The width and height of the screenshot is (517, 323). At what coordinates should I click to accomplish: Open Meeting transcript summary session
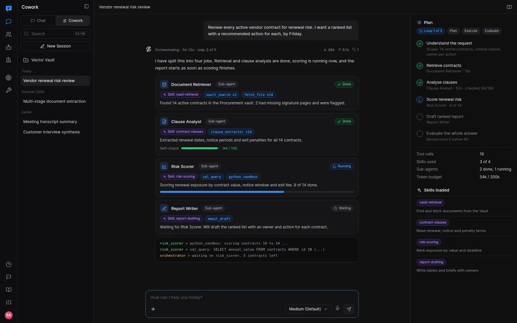tap(55, 122)
